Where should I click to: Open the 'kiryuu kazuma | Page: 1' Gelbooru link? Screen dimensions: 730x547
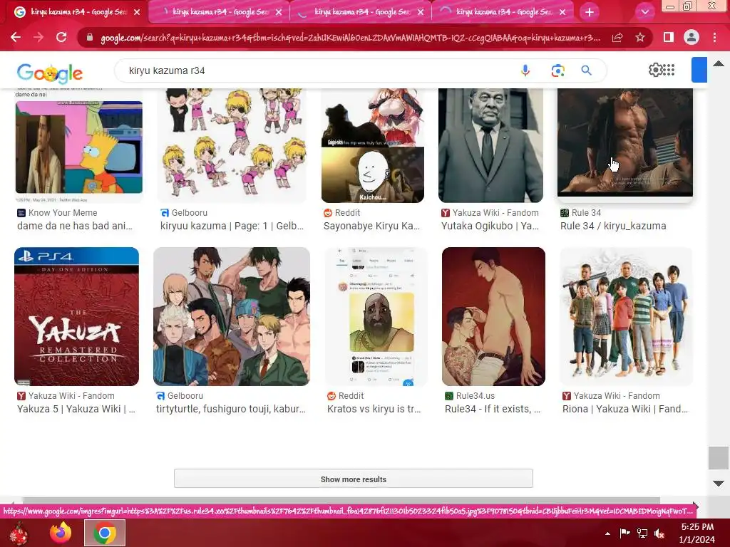click(232, 226)
